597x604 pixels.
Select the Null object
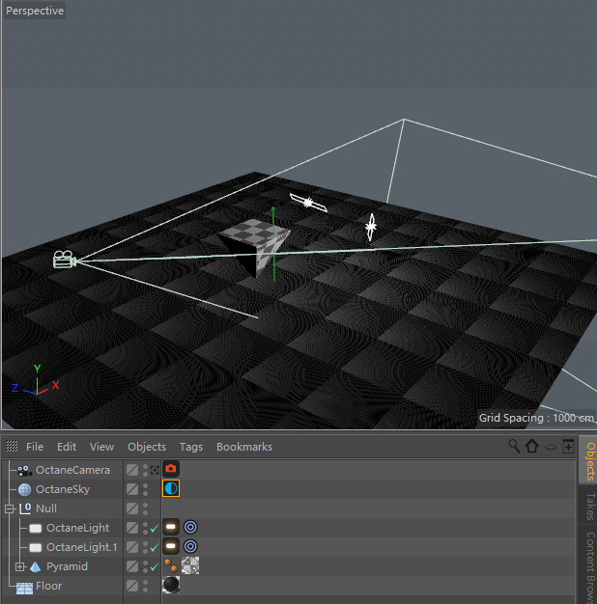[x=46, y=508]
